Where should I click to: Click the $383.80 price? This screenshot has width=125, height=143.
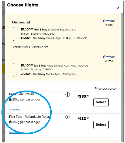(x=83, y=96)
